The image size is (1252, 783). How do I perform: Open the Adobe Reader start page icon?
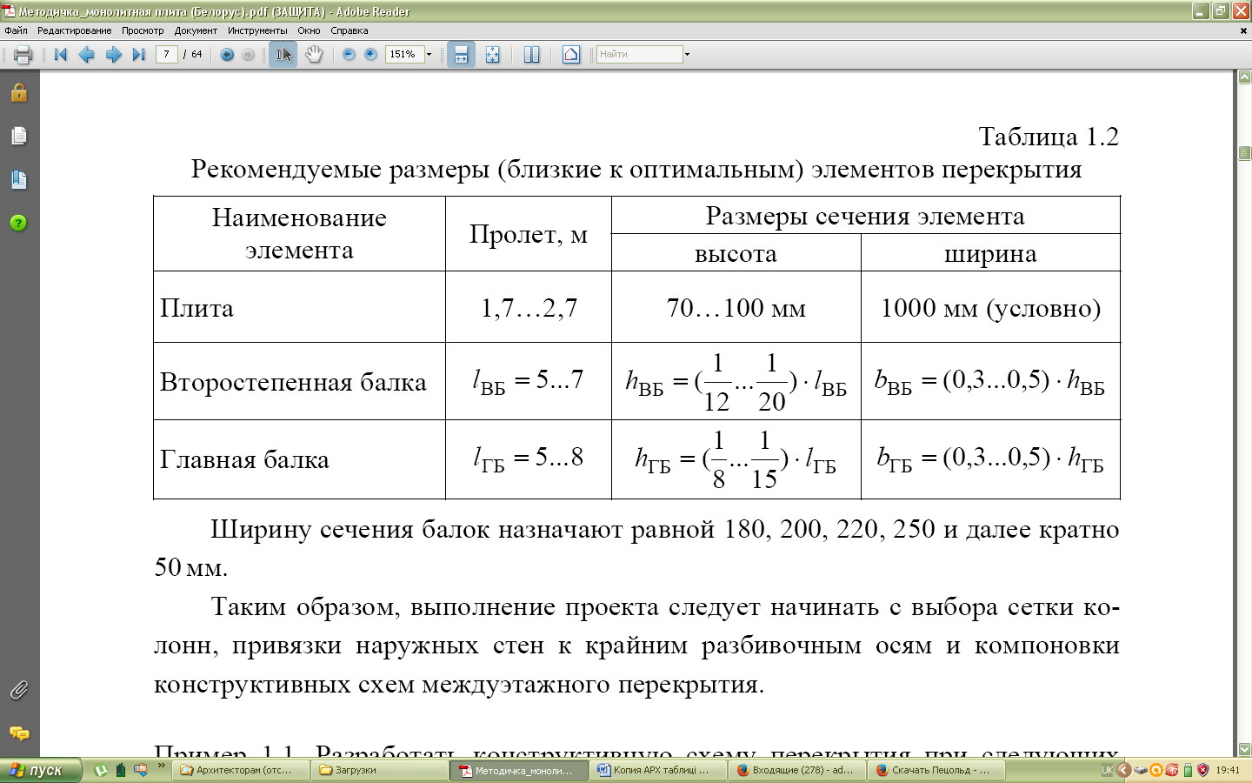(x=571, y=55)
